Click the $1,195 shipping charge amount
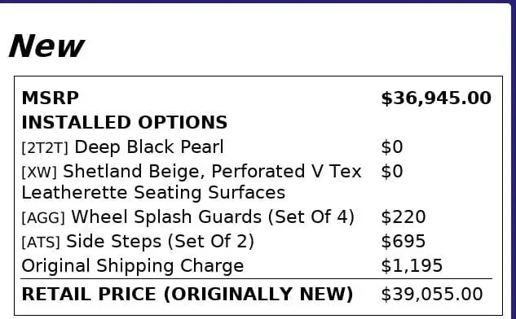 (412, 265)
